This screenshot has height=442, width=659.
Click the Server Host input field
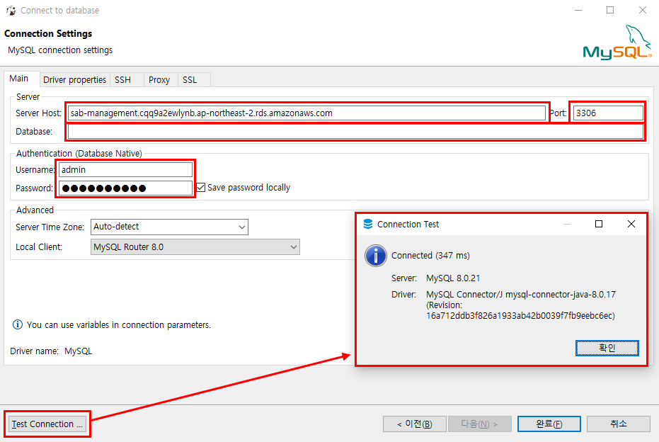tap(306, 113)
